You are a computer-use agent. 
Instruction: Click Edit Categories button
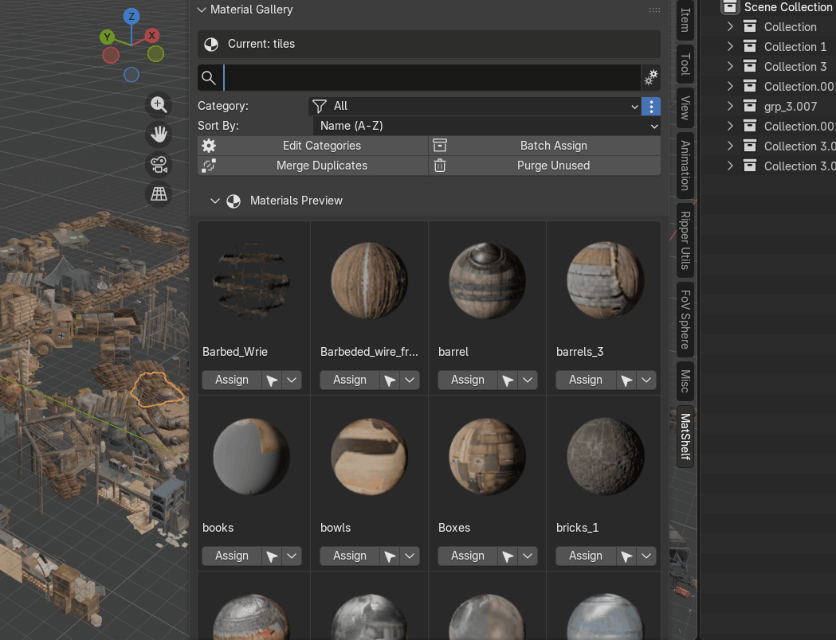313,146
